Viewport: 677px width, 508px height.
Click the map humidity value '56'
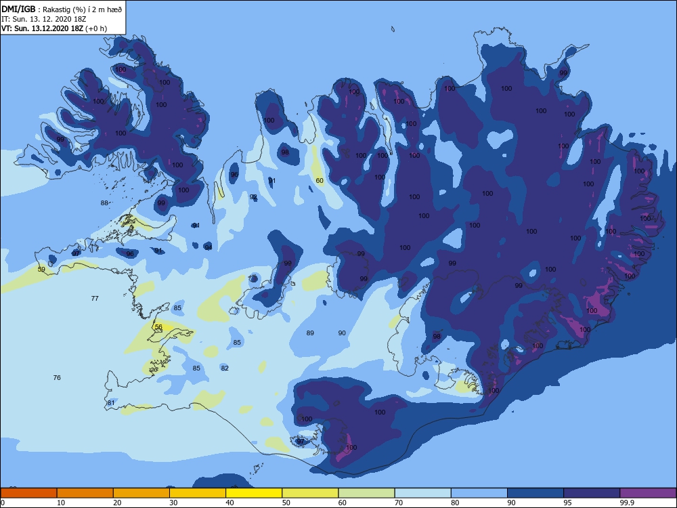(158, 327)
